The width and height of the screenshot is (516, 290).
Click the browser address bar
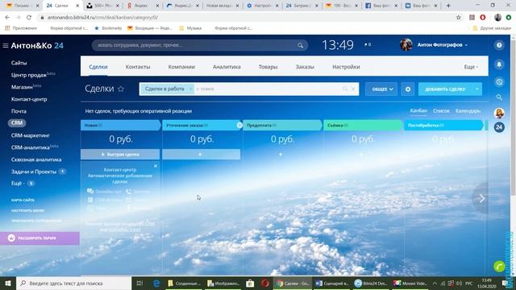point(247,18)
